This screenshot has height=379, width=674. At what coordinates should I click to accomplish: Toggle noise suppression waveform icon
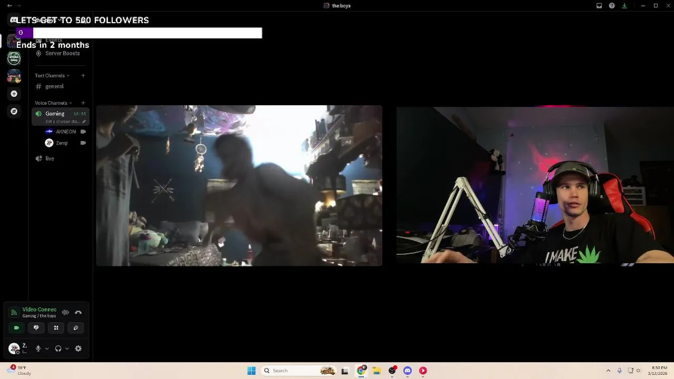[x=65, y=313]
